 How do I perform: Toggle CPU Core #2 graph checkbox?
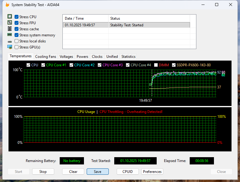coord(71,65)
